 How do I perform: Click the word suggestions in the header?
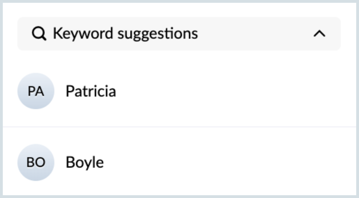tap(158, 34)
